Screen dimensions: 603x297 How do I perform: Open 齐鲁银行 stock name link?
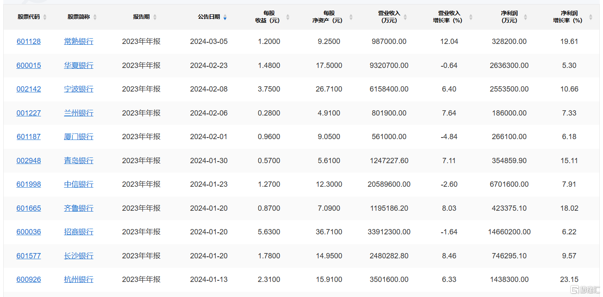(x=79, y=208)
